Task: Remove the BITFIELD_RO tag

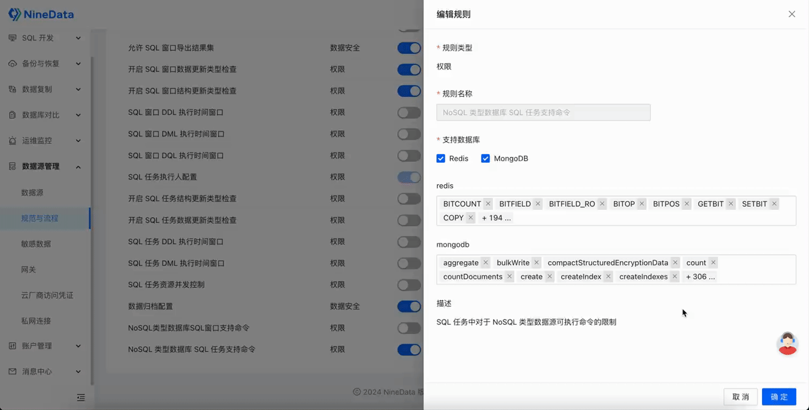Action: (602, 204)
